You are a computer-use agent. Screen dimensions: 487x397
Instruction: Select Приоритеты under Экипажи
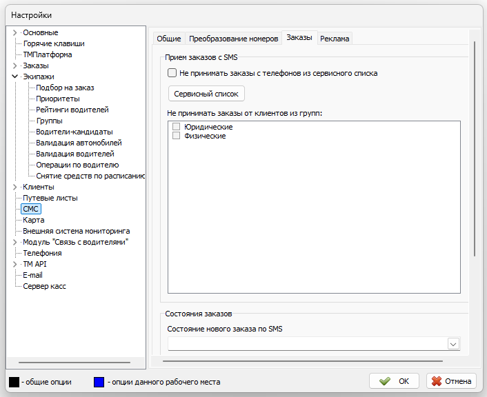coord(58,99)
